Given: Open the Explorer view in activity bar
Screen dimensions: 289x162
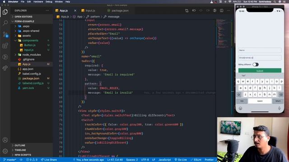Looking at the screenshot, I should point(5,12).
